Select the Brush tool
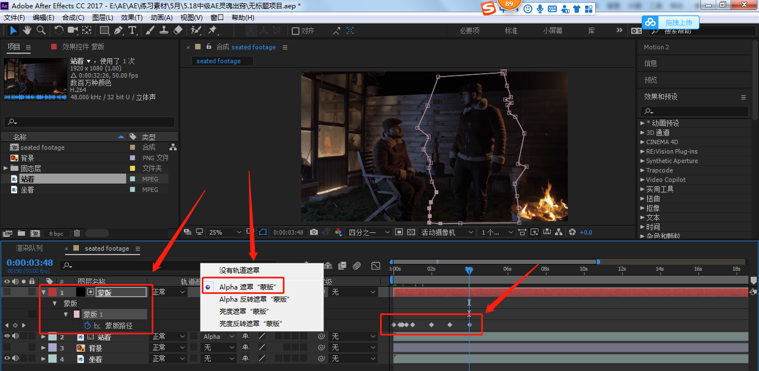 pyautogui.click(x=150, y=30)
